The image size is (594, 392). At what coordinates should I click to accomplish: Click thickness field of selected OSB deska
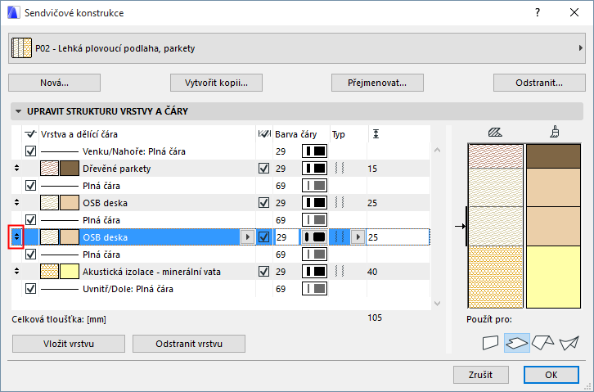tap(397, 237)
